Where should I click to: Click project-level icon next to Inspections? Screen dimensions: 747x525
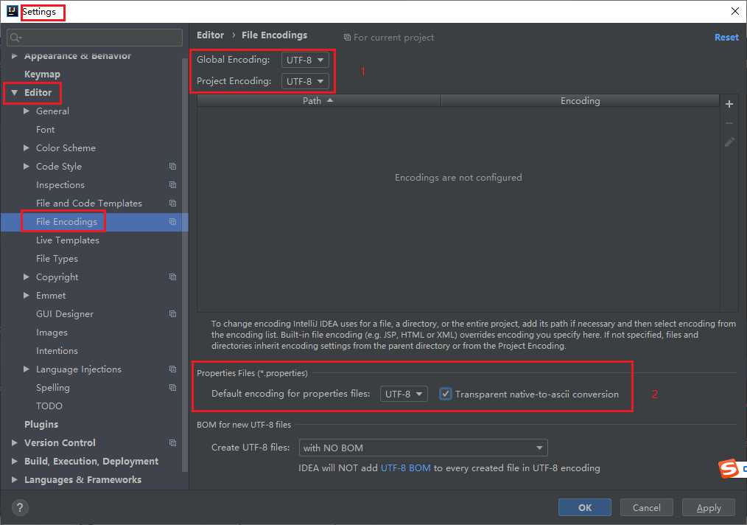(x=172, y=184)
